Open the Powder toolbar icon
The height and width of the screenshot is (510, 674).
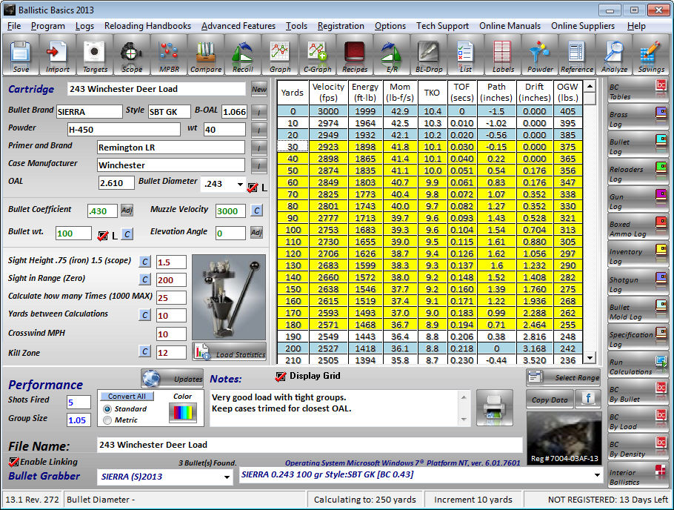pos(540,56)
